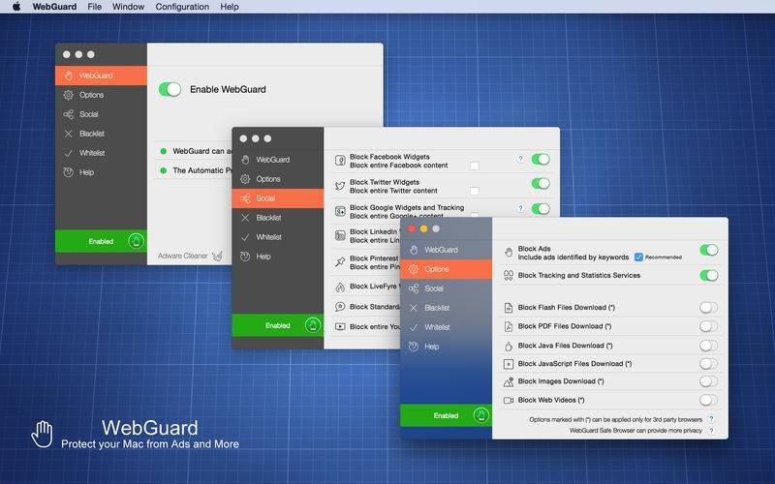The height and width of the screenshot is (484, 775).
Task: Select Blacklist in the Options window sidebar
Action: click(447, 308)
